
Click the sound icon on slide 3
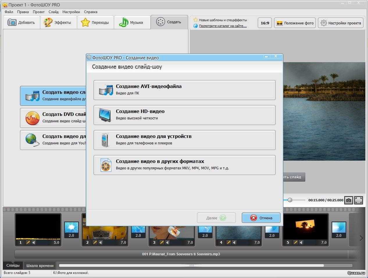coord(167,242)
